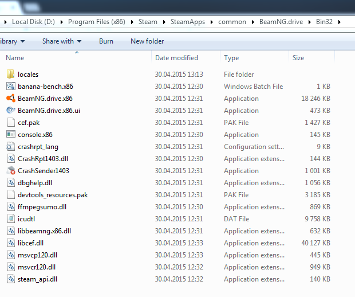Select the orange BeamNG.drive.x86 application icon
The width and height of the screenshot is (355, 297).
tap(11, 98)
